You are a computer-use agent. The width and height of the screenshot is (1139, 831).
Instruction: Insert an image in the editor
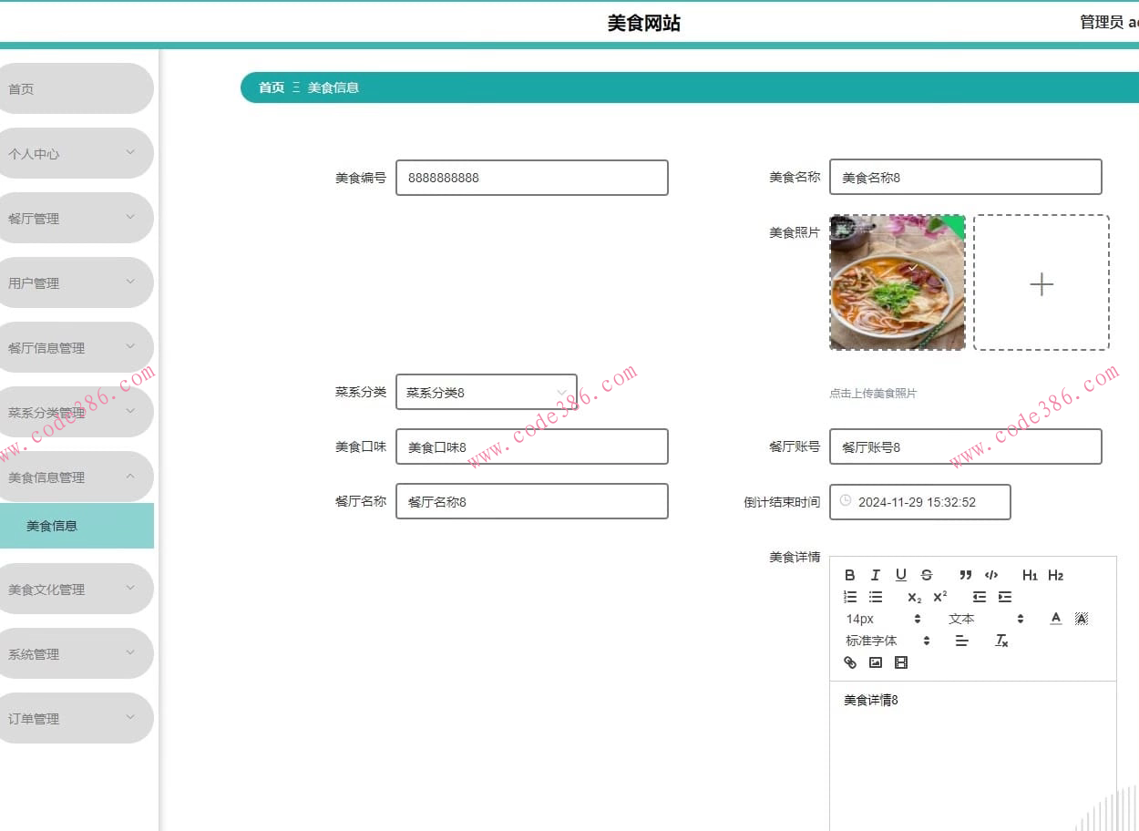click(x=876, y=662)
